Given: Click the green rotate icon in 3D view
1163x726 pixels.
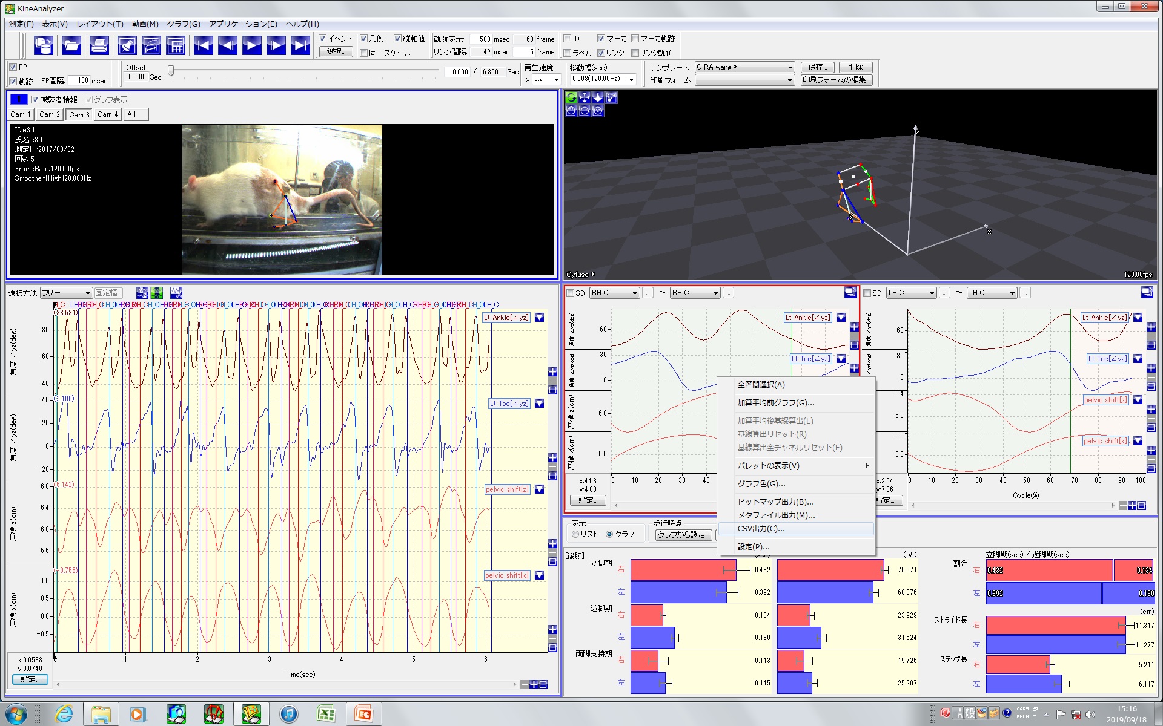Looking at the screenshot, I should [571, 97].
